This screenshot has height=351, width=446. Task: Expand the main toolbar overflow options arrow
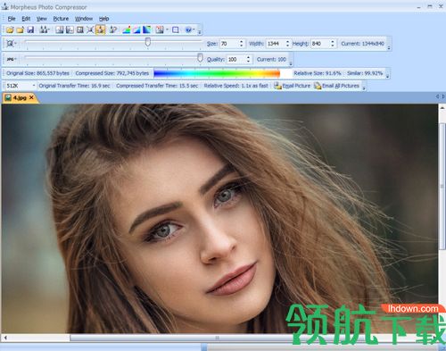click(x=200, y=30)
